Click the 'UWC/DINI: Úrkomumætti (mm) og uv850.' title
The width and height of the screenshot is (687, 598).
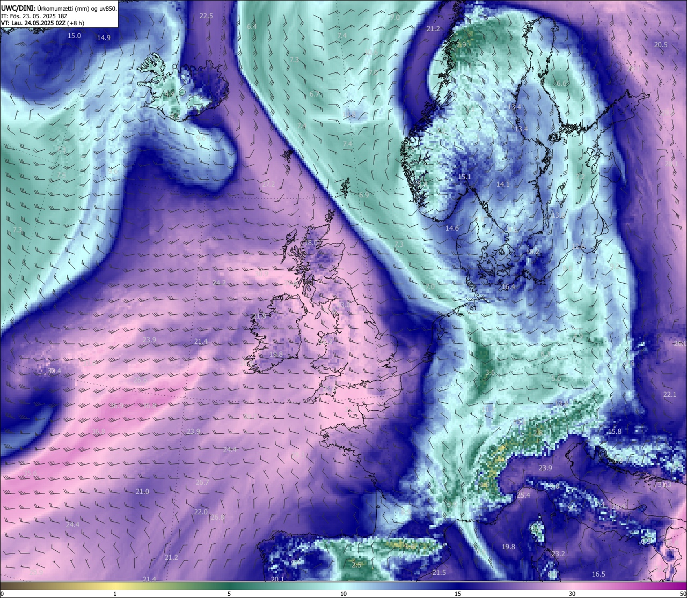pyautogui.click(x=59, y=9)
